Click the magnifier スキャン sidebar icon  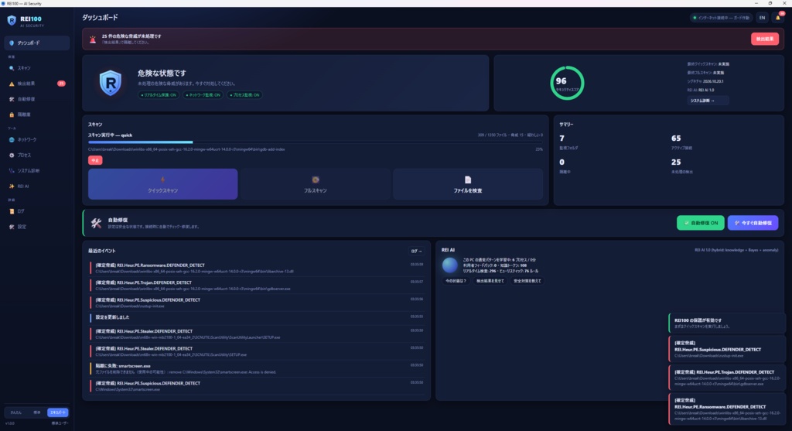12,68
